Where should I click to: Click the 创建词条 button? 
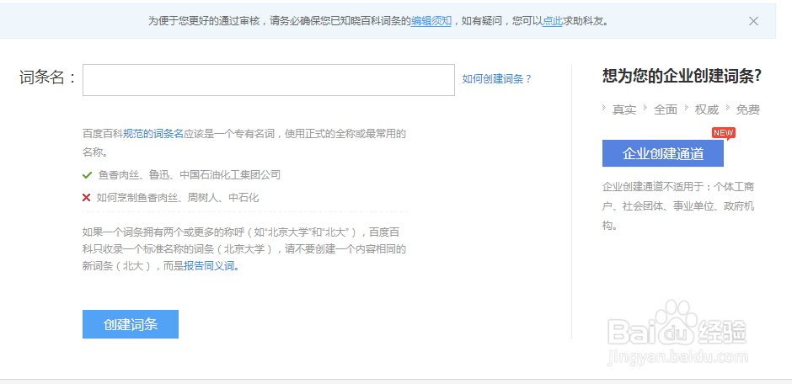click(131, 324)
